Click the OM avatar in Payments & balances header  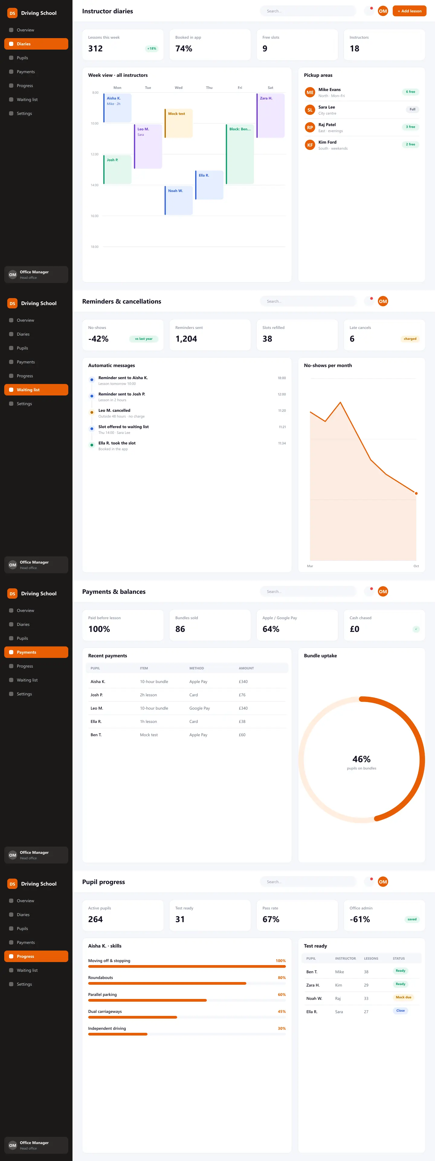(x=383, y=591)
